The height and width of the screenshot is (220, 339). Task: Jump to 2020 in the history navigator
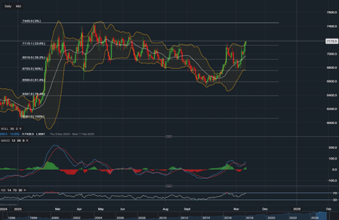tap(271, 218)
